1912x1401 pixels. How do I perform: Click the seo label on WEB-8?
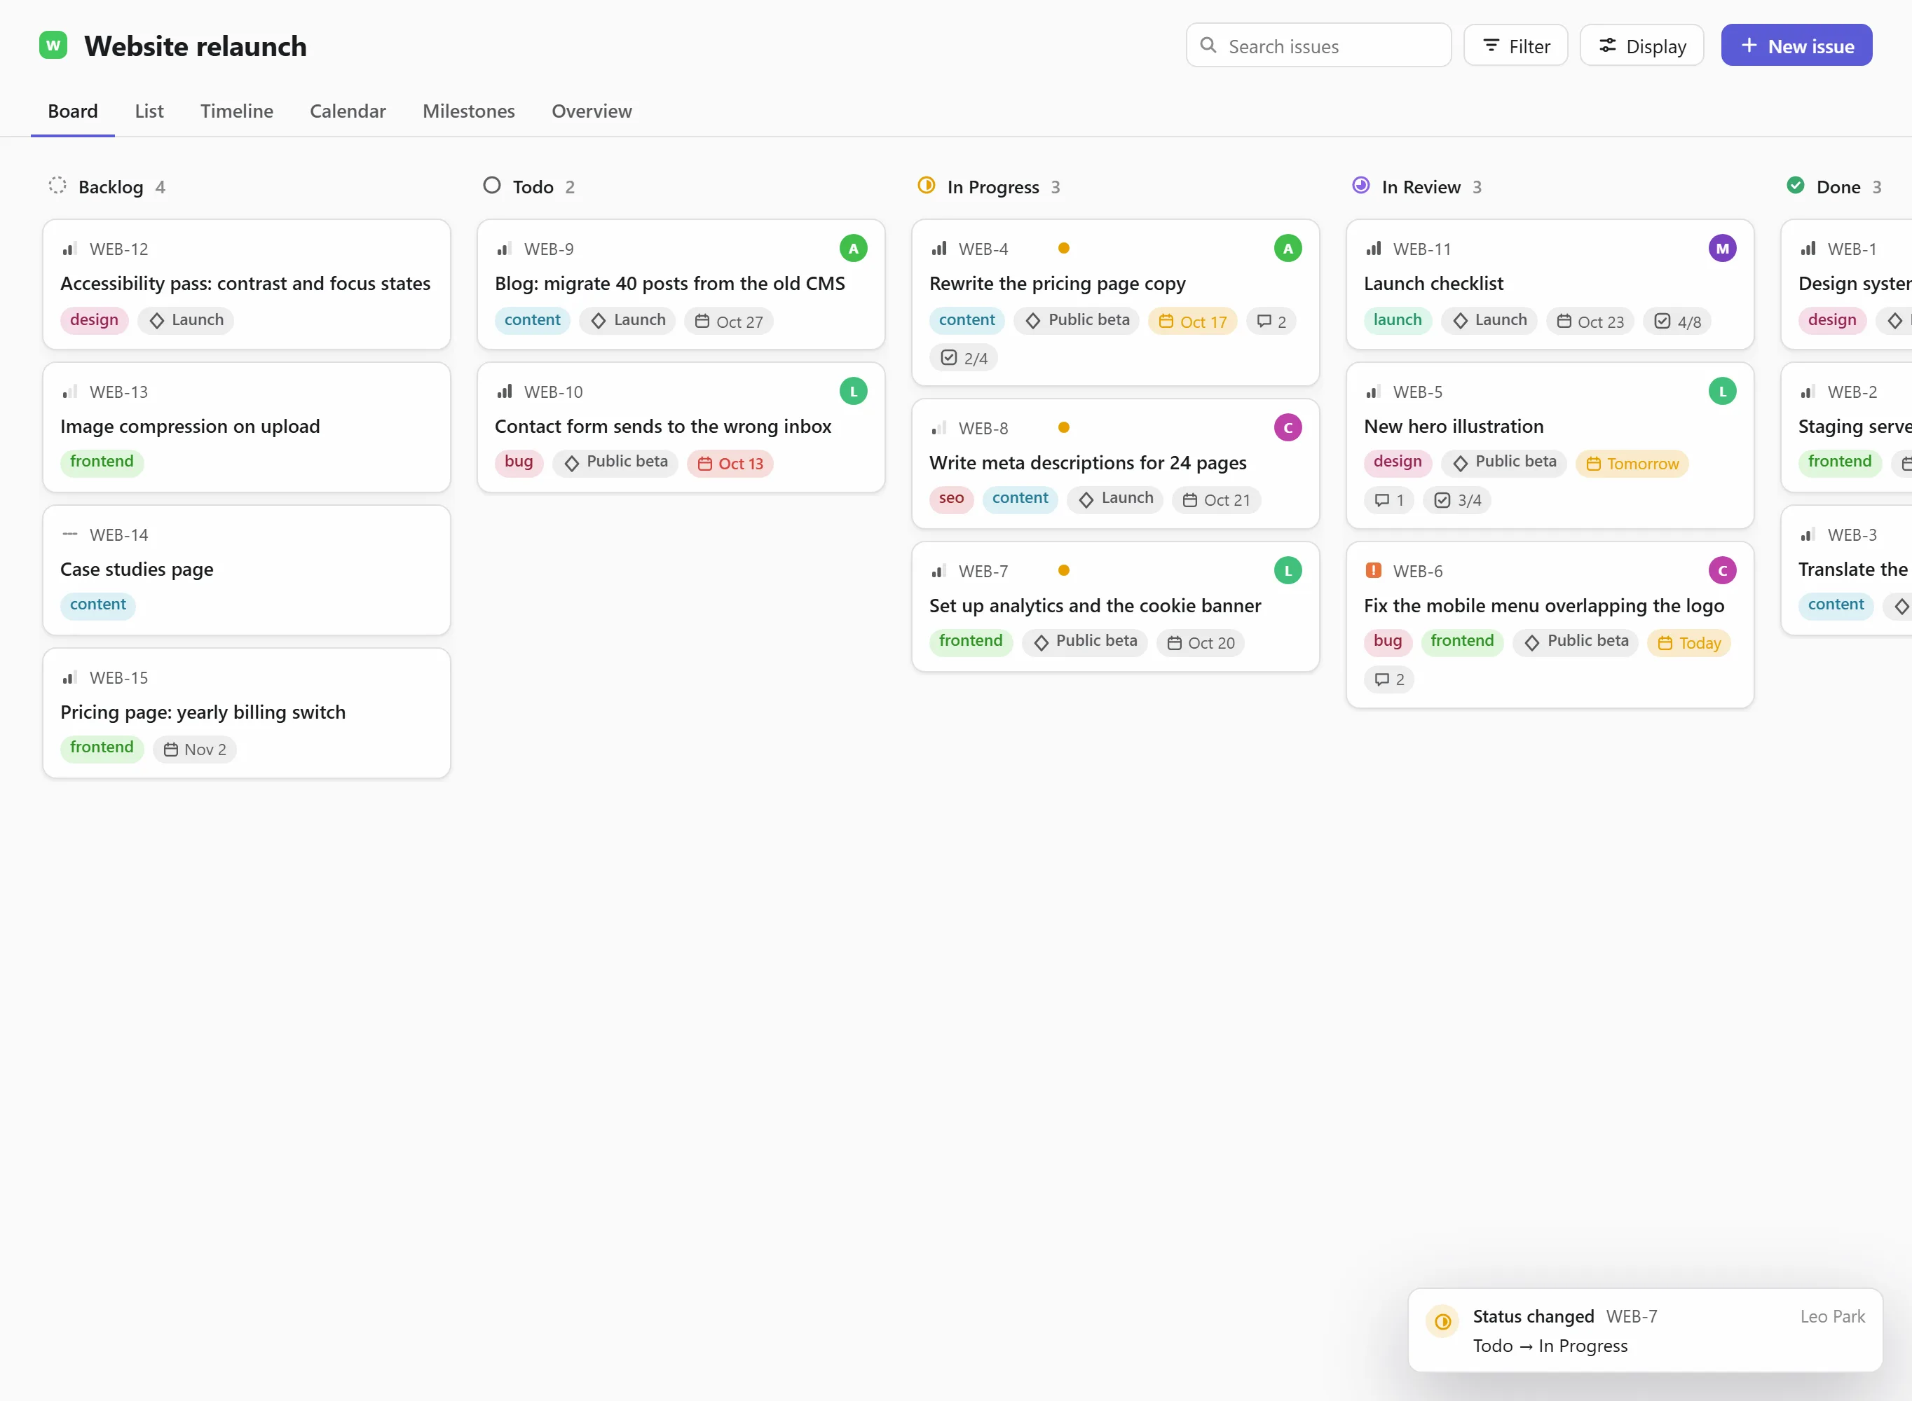952,499
